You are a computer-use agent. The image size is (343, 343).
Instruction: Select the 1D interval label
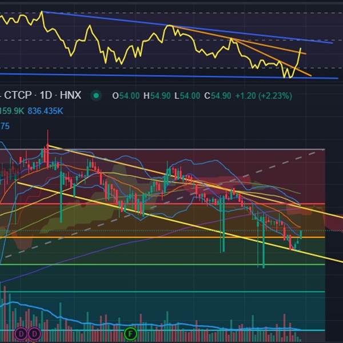[x=46, y=95]
